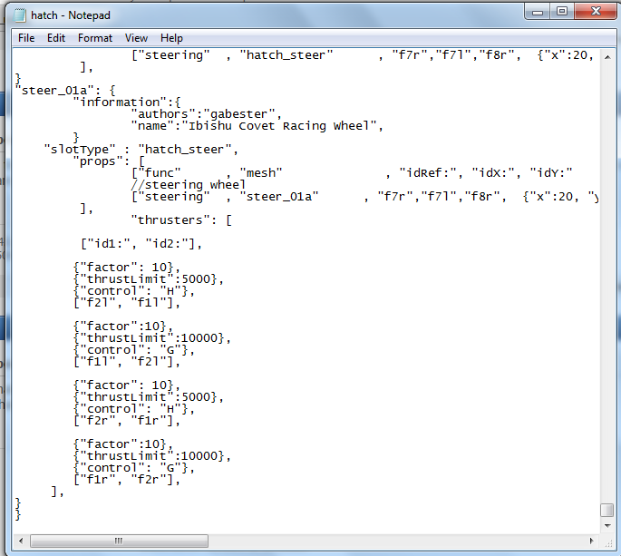Click the "information":{ line
The width and height of the screenshot is (621, 556).
point(127,102)
